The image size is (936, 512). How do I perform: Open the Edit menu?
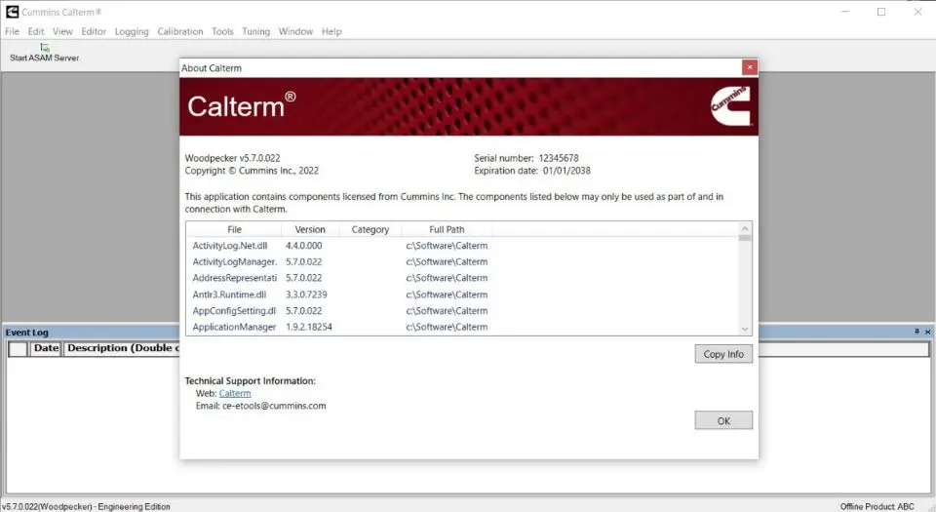click(x=36, y=31)
